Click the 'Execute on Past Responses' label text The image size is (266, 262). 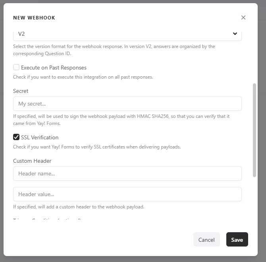tap(54, 67)
